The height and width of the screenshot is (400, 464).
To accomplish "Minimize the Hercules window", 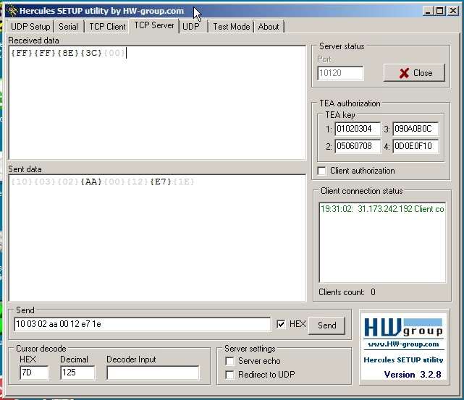I will [x=428, y=11].
